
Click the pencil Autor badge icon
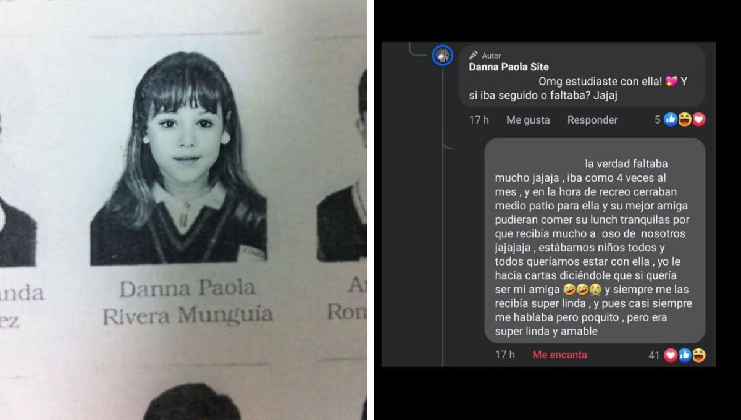[x=474, y=56]
